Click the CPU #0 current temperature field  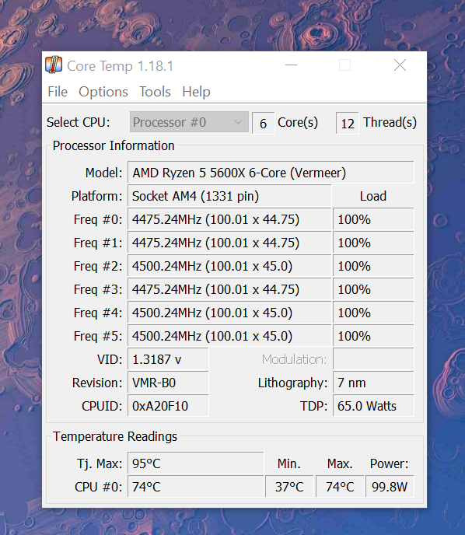[x=196, y=487]
